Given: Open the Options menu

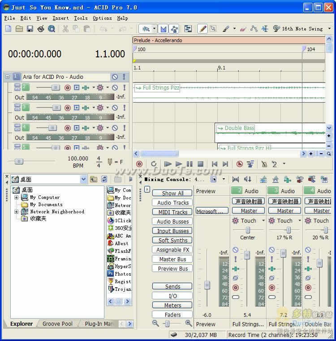Looking at the screenshot, I should coord(102,18).
